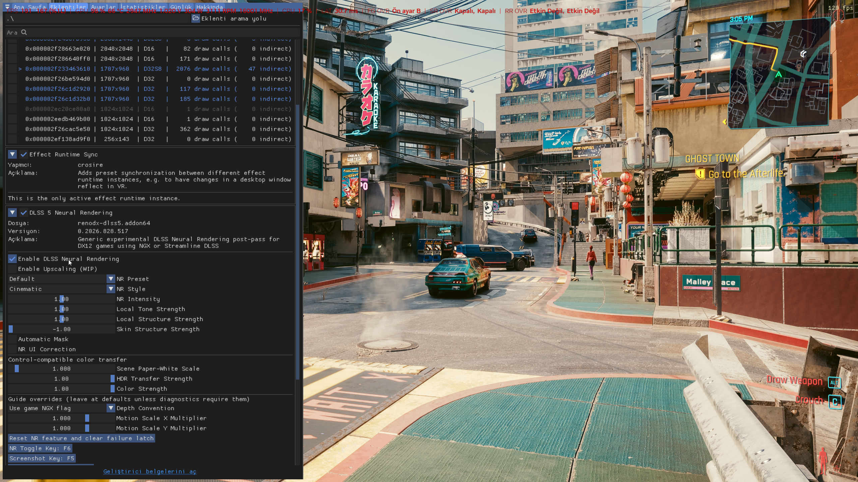The image size is (858, 482).
Task: Switch to the Ana Sayfa tab
Action: [x=29, y=7]
